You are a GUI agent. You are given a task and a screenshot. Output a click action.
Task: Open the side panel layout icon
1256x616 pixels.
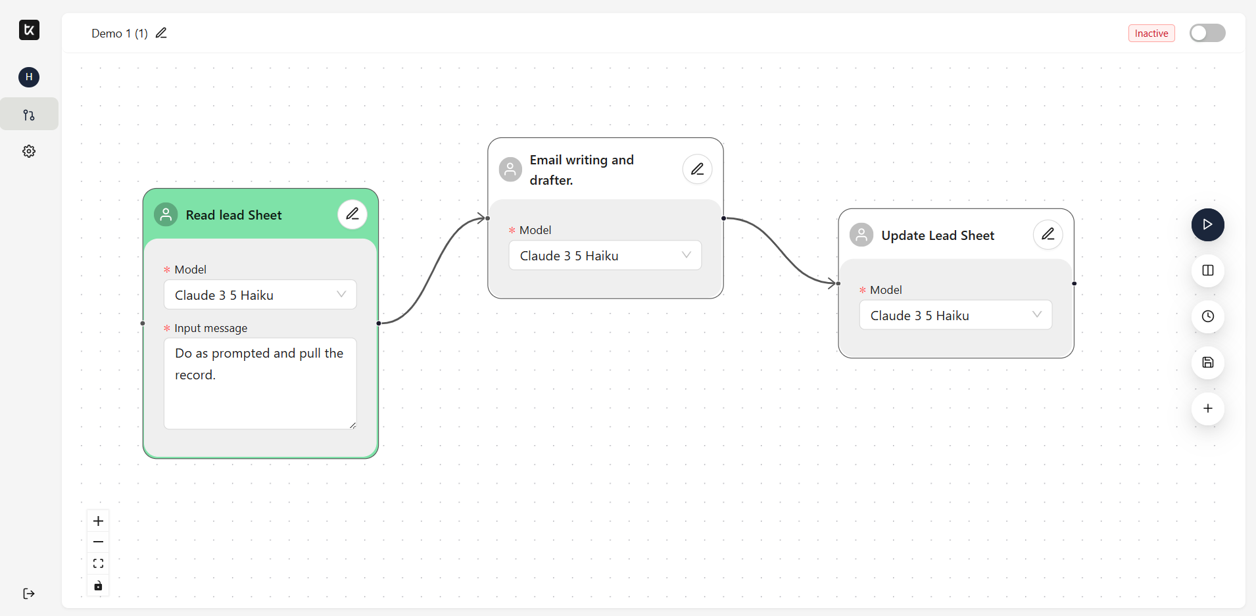(x=1207, y=271)
